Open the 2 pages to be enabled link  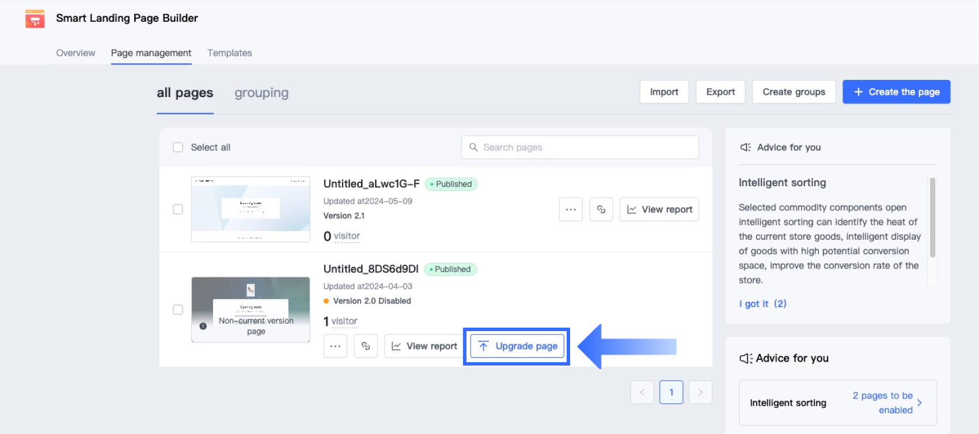(x=883, y=402)
